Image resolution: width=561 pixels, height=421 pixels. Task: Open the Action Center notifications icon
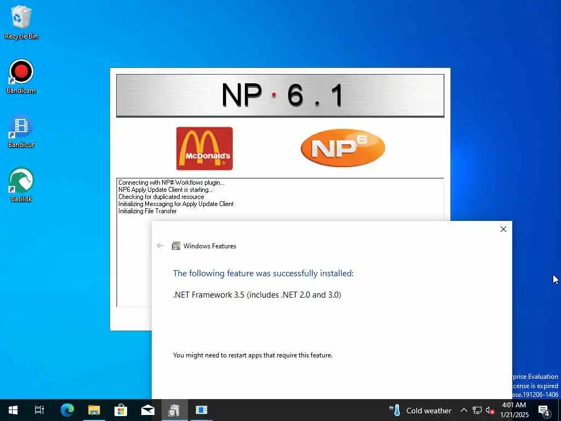tap(544, 410)
